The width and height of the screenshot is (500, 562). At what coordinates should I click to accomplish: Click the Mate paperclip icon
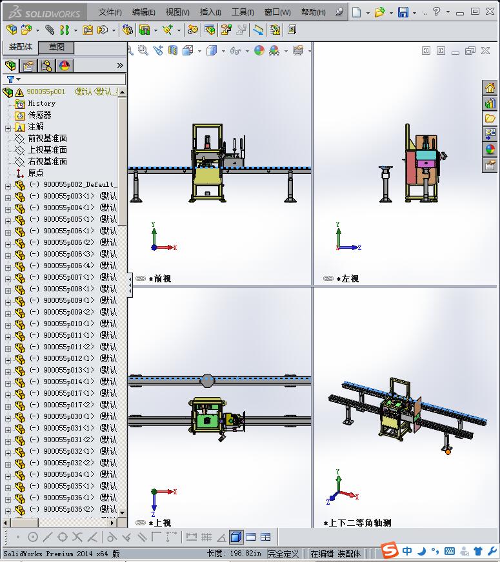click(x=50, y=30)
